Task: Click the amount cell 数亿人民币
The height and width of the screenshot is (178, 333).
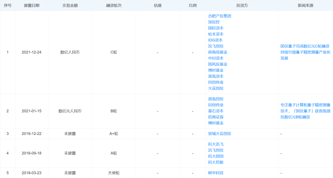Action: point(70,52)
